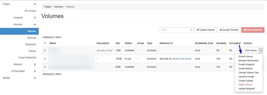Sort by the Description column header
Image resolution: width=267 pixels, height=95 pixels.
pyautogui.click(x=103, y=43)
